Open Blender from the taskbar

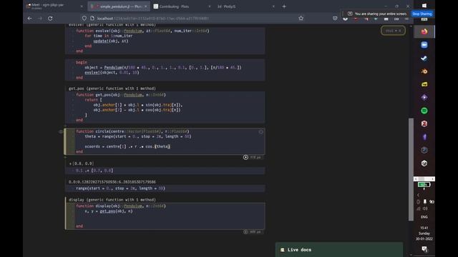pos(424,71)
